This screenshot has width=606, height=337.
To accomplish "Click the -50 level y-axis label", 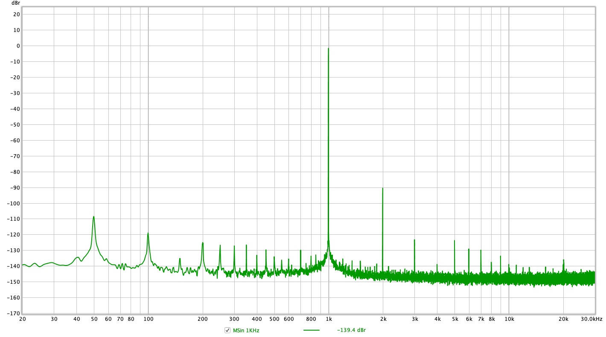I will (x=15, y=124).
